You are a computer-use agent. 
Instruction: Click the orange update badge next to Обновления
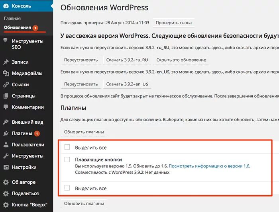tap(35, 28)
